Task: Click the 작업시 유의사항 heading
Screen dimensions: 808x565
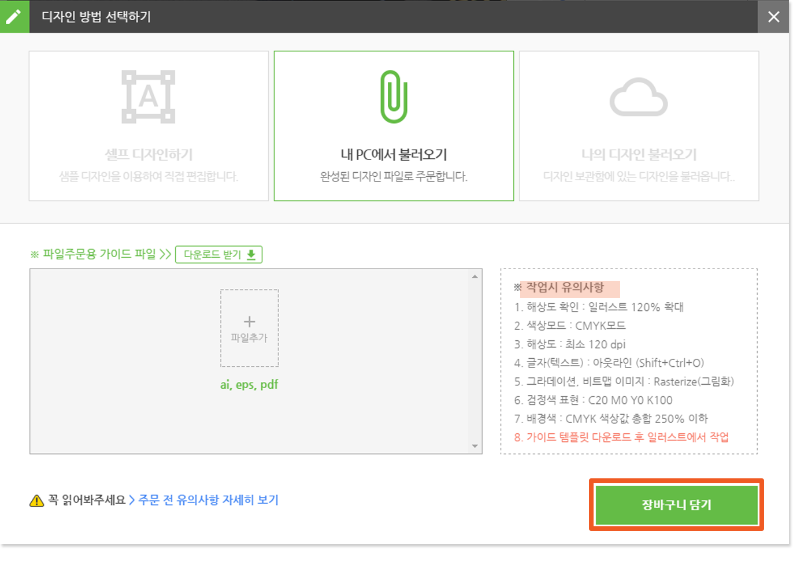Action: coord(565,287)
